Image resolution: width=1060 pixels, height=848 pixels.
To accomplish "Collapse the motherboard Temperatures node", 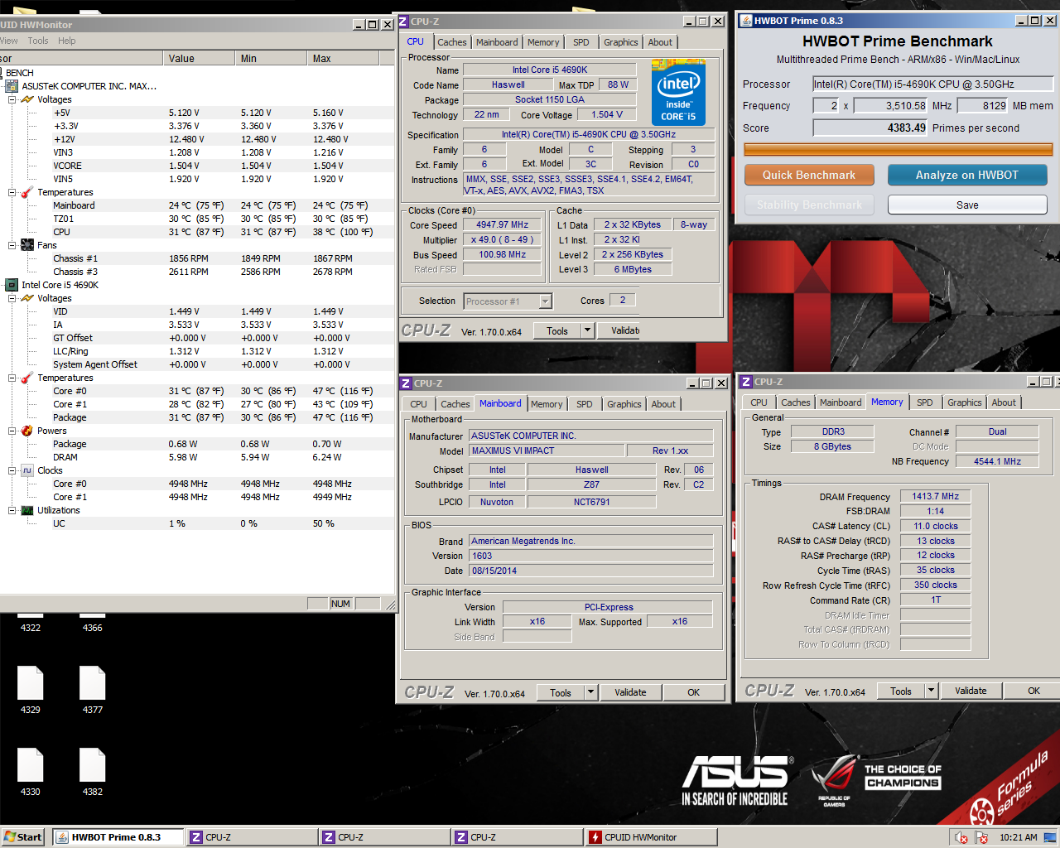I will tap(12, 192).
